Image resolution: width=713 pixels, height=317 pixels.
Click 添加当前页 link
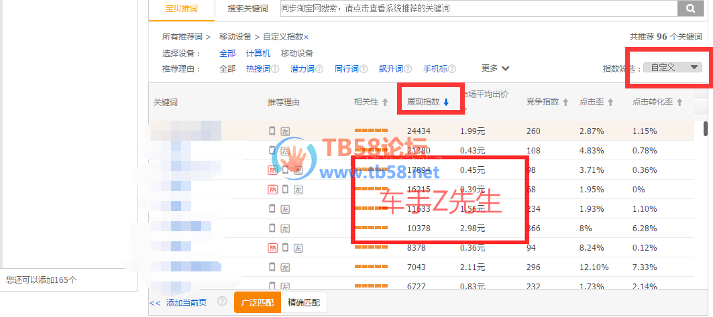(x=186, y=302)
